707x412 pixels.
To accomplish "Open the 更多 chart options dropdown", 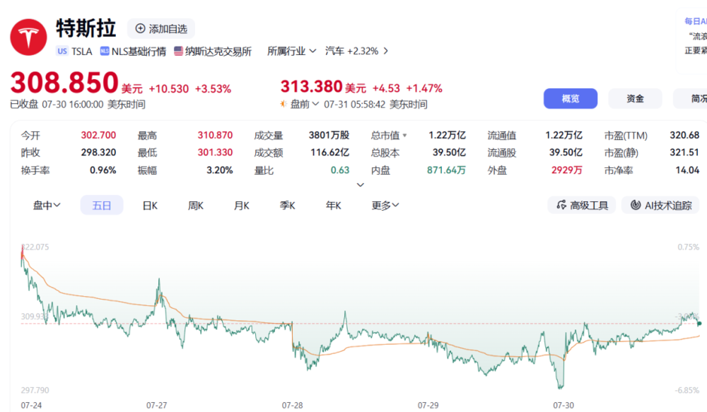I will click(385, 205).
